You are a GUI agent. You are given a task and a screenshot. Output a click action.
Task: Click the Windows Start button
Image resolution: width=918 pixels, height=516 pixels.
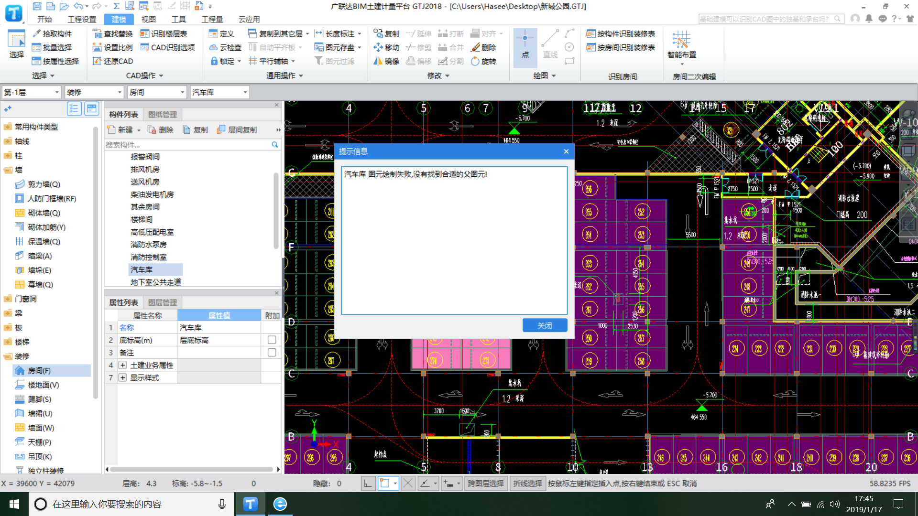point(14,504)
